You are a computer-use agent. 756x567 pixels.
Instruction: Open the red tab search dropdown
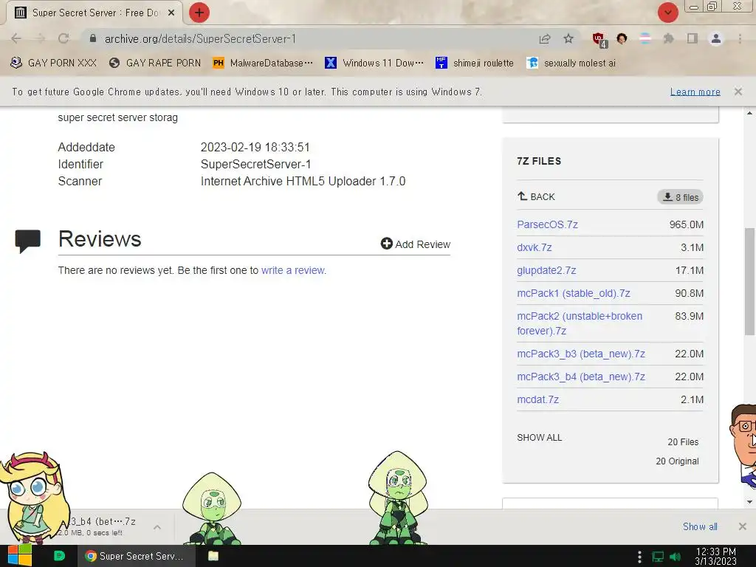[x=667, y=13]
